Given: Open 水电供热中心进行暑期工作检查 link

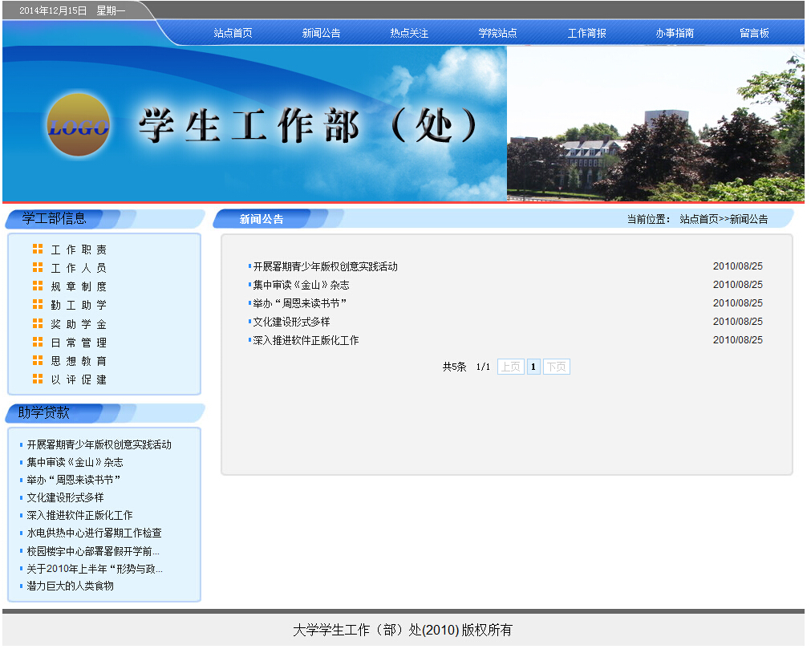Looking at the screenshot, I should click(x=94, y=533).
